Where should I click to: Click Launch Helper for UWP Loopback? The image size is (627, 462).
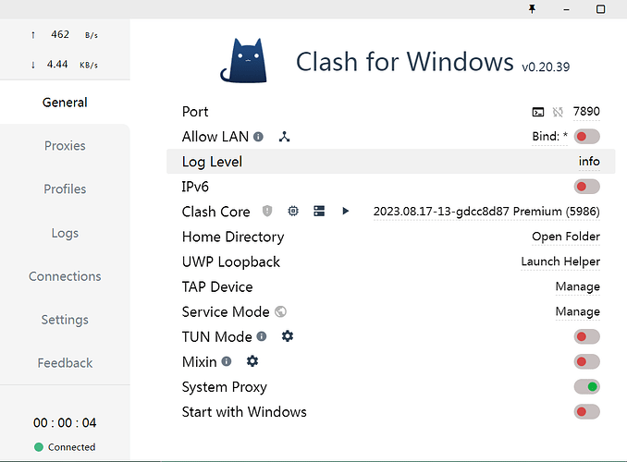(560, 261)
